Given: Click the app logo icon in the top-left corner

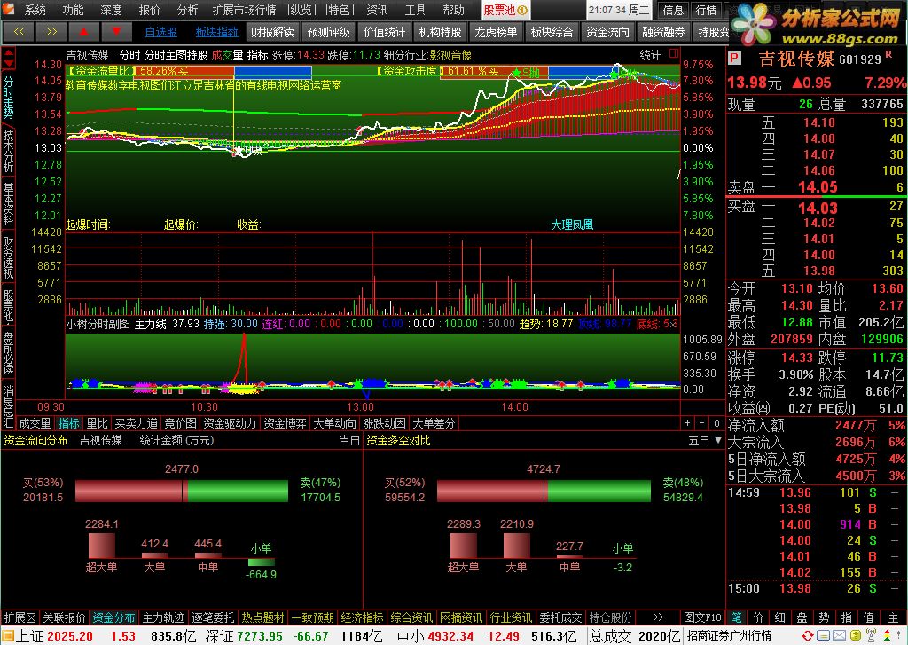Looking at the screenshot, I should pyautogui.click(x=10, y=10).
